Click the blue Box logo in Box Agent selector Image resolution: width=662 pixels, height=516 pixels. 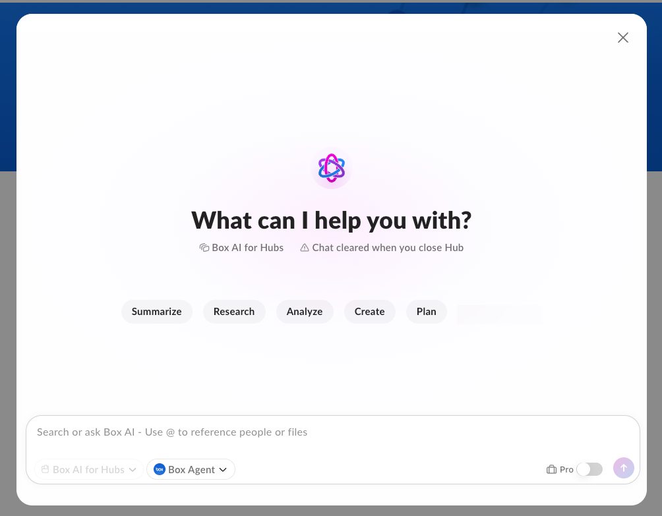tap(159, 469)
